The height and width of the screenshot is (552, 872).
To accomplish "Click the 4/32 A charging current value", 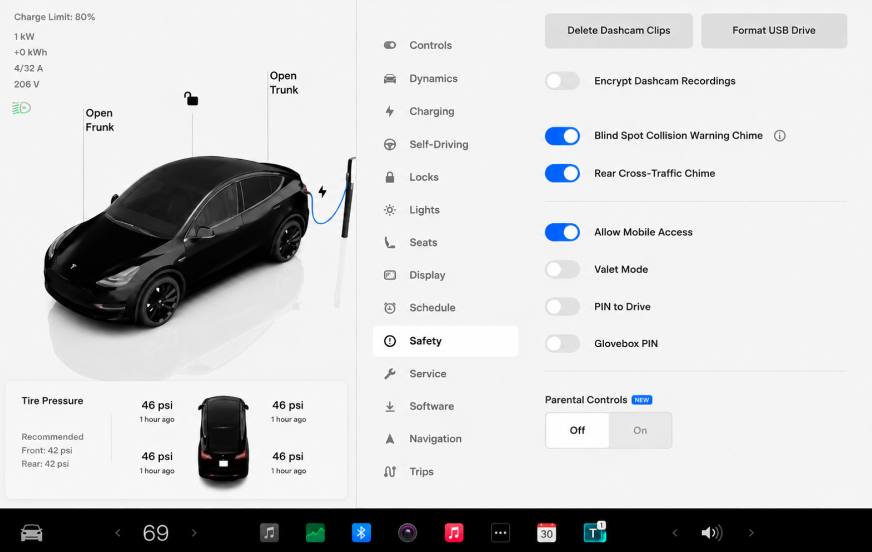I will click(29, 68).
